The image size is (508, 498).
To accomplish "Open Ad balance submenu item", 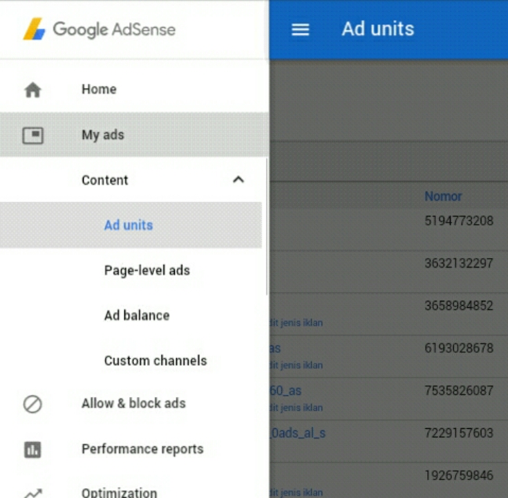I will [x=137, y=315].
